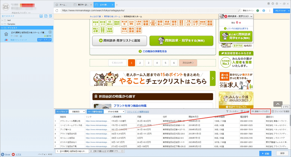The image size is (291, 157).
Task: Click the blue 起動 start button
Action: 266,153
